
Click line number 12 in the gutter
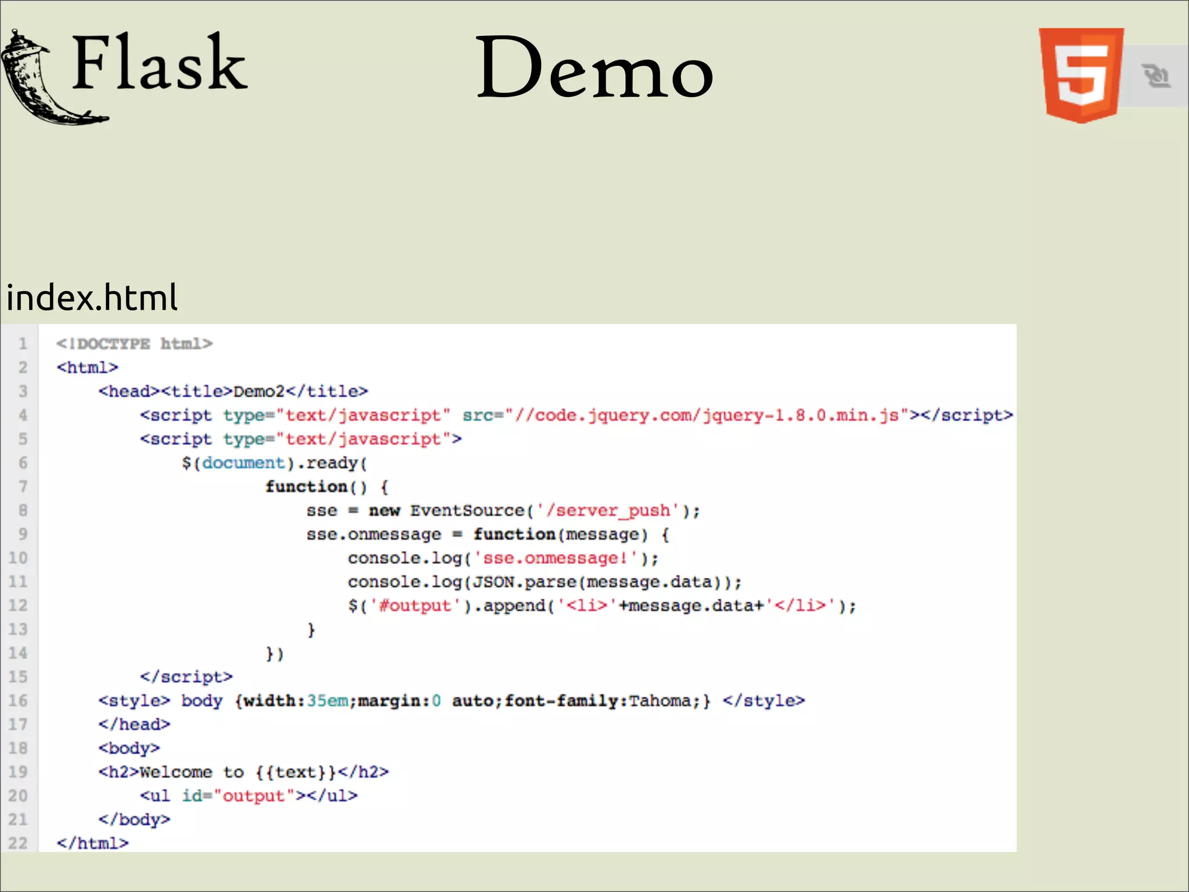coord(18,606)
